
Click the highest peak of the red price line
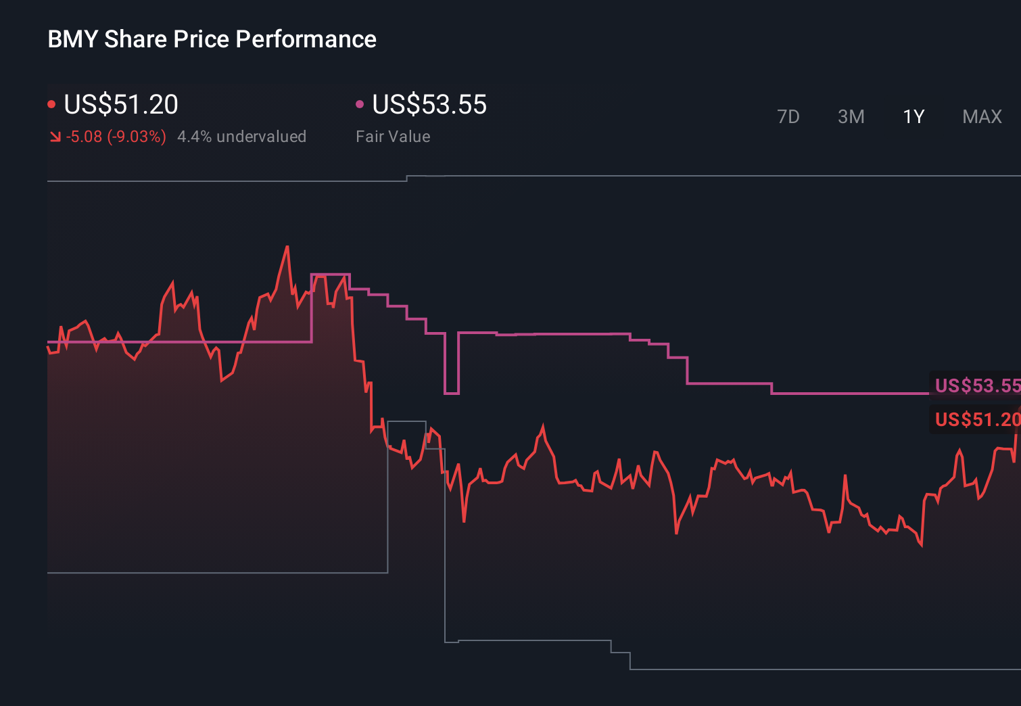pos(287,248)
